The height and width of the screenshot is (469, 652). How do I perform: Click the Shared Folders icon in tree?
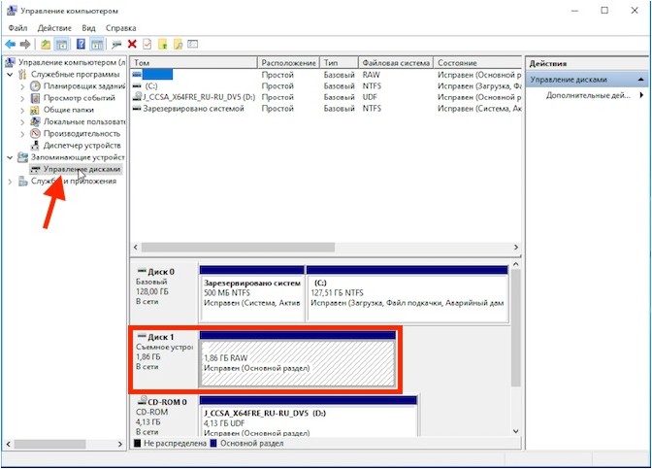35,111
